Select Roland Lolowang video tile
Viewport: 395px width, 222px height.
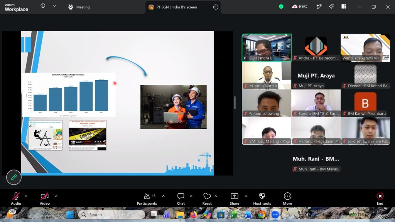click(x=267, y=103)
